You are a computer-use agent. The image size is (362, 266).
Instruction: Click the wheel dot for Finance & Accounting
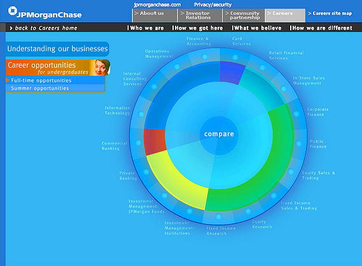204,57
